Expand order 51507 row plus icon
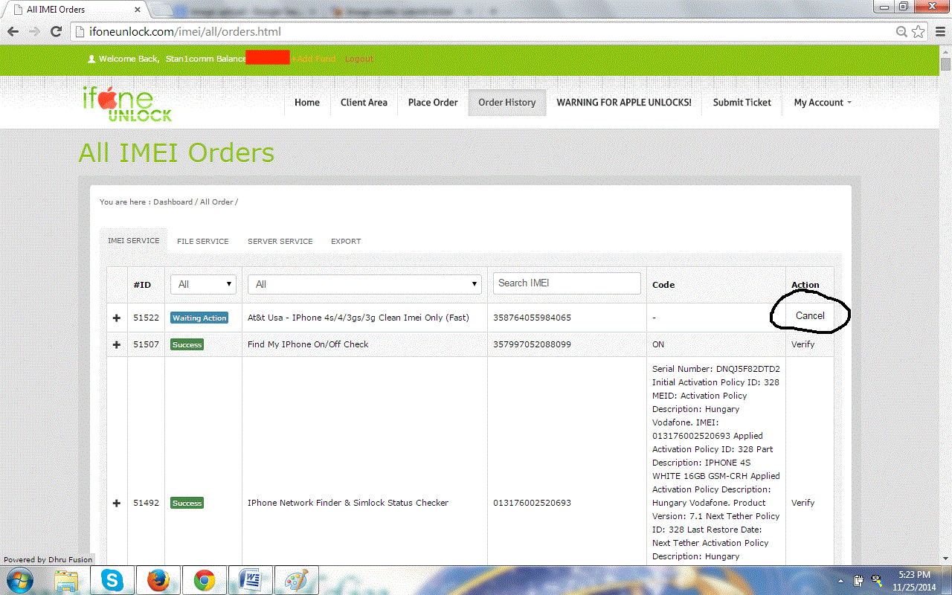The image size is (952, 595). 116,344
